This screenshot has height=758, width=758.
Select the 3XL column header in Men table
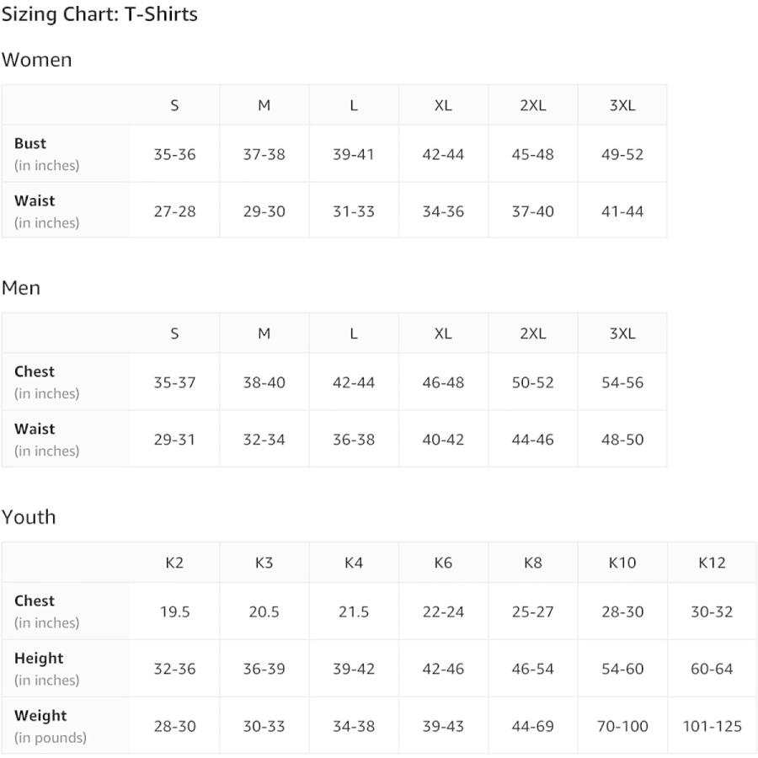click(622, 334)
